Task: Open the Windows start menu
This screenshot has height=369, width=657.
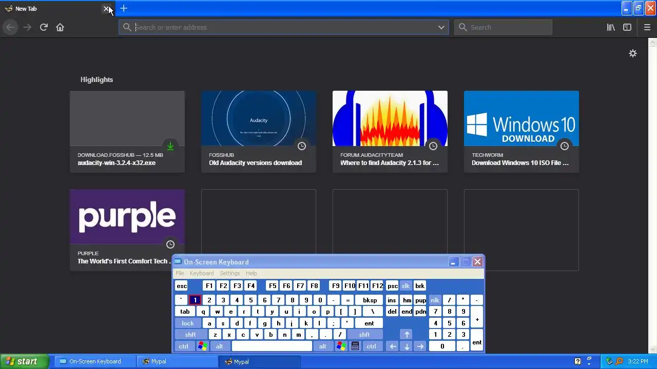Action: pos(24,361)
